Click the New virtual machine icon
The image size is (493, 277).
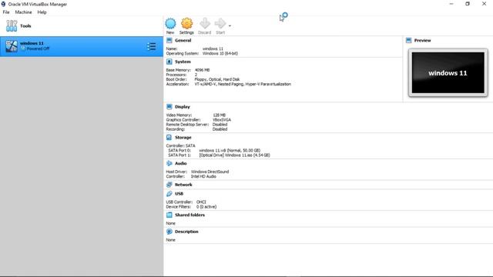(170, 24)
